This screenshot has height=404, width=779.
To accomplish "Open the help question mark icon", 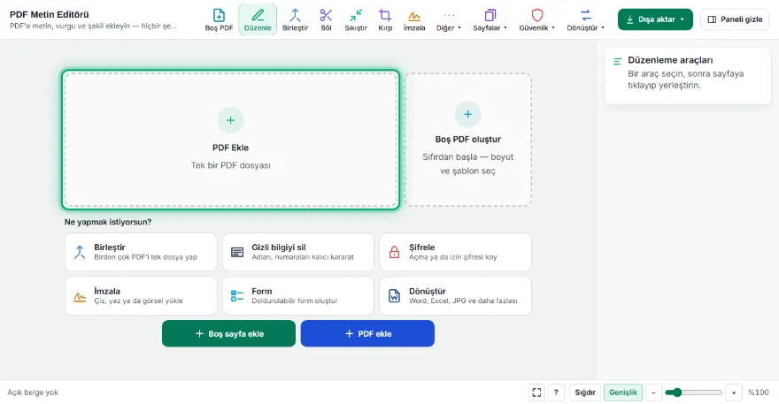I will 556,393.
